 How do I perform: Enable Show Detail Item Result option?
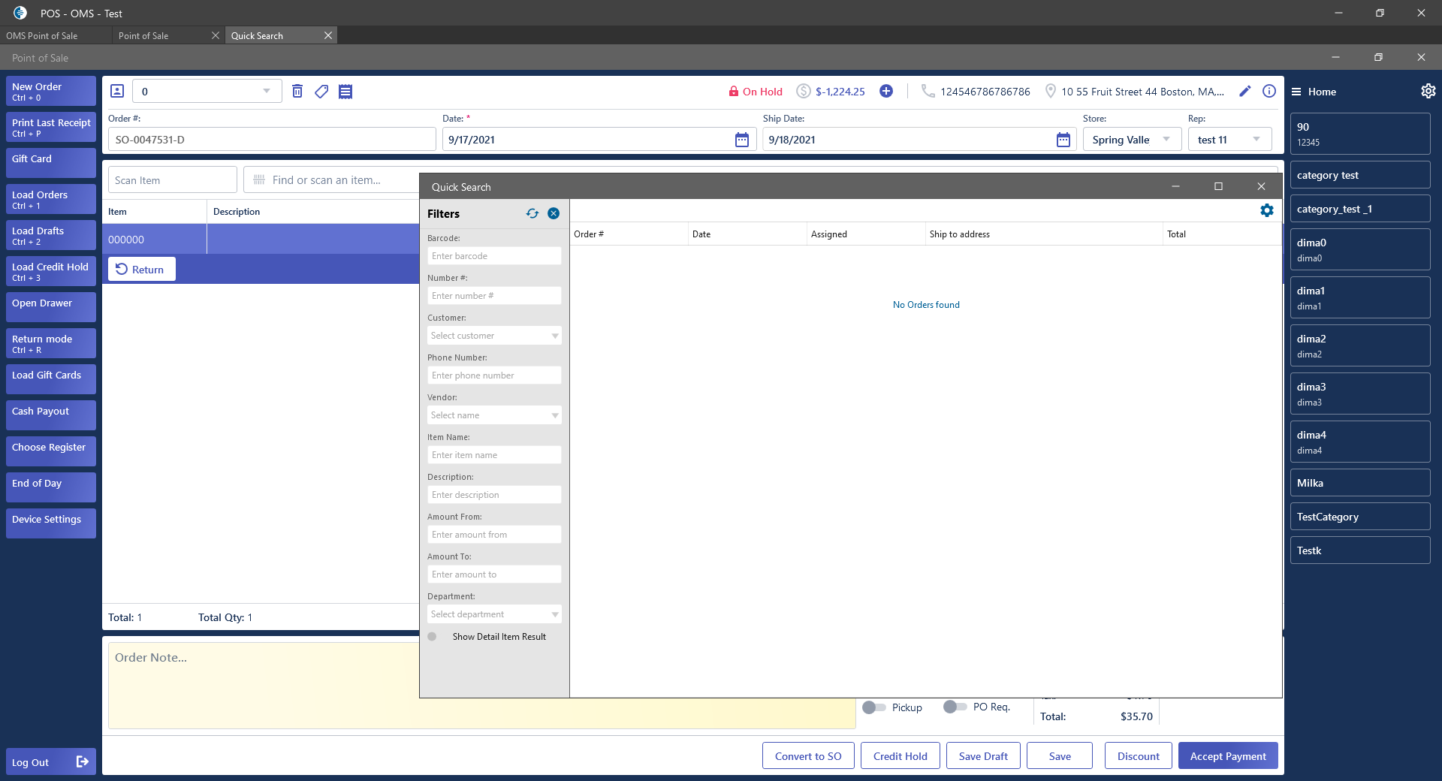click(x=433, y=637)
